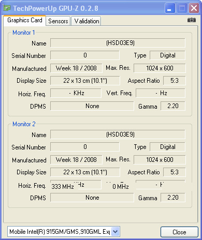Click the Close button
Screen dimensions: 202x240
point(179,232)
